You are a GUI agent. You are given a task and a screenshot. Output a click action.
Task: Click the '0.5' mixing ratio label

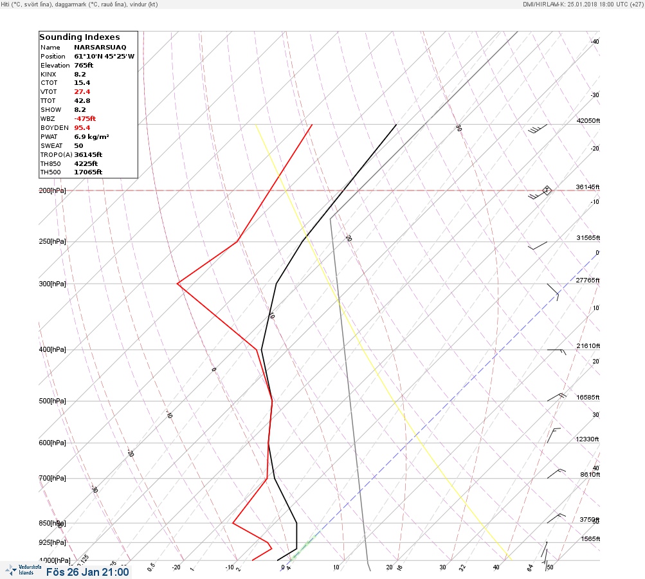pos(151,567)
